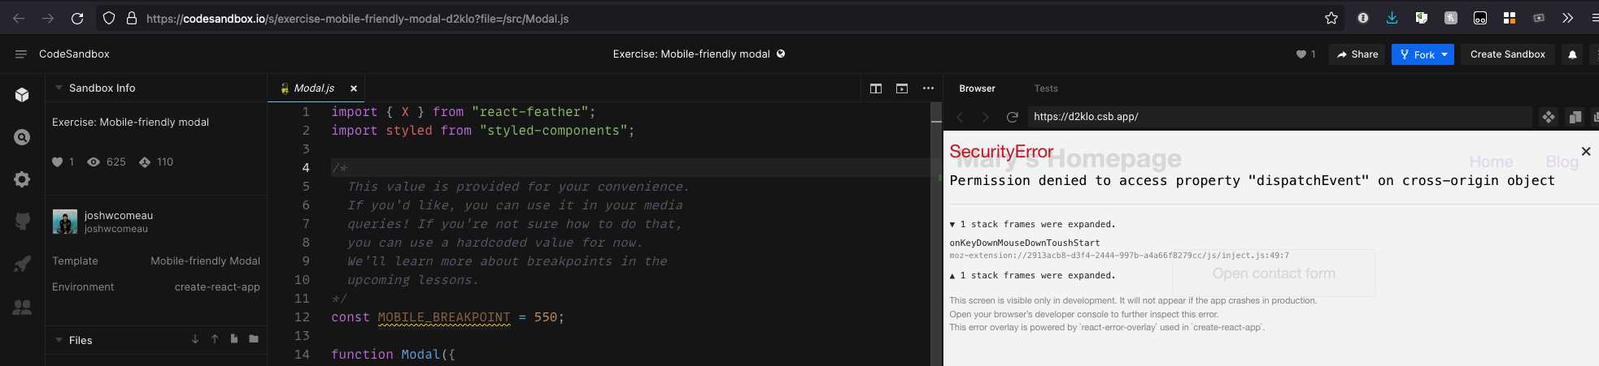
Task: Click the shield tracking protection icon
Action: [x=109, y=18]
